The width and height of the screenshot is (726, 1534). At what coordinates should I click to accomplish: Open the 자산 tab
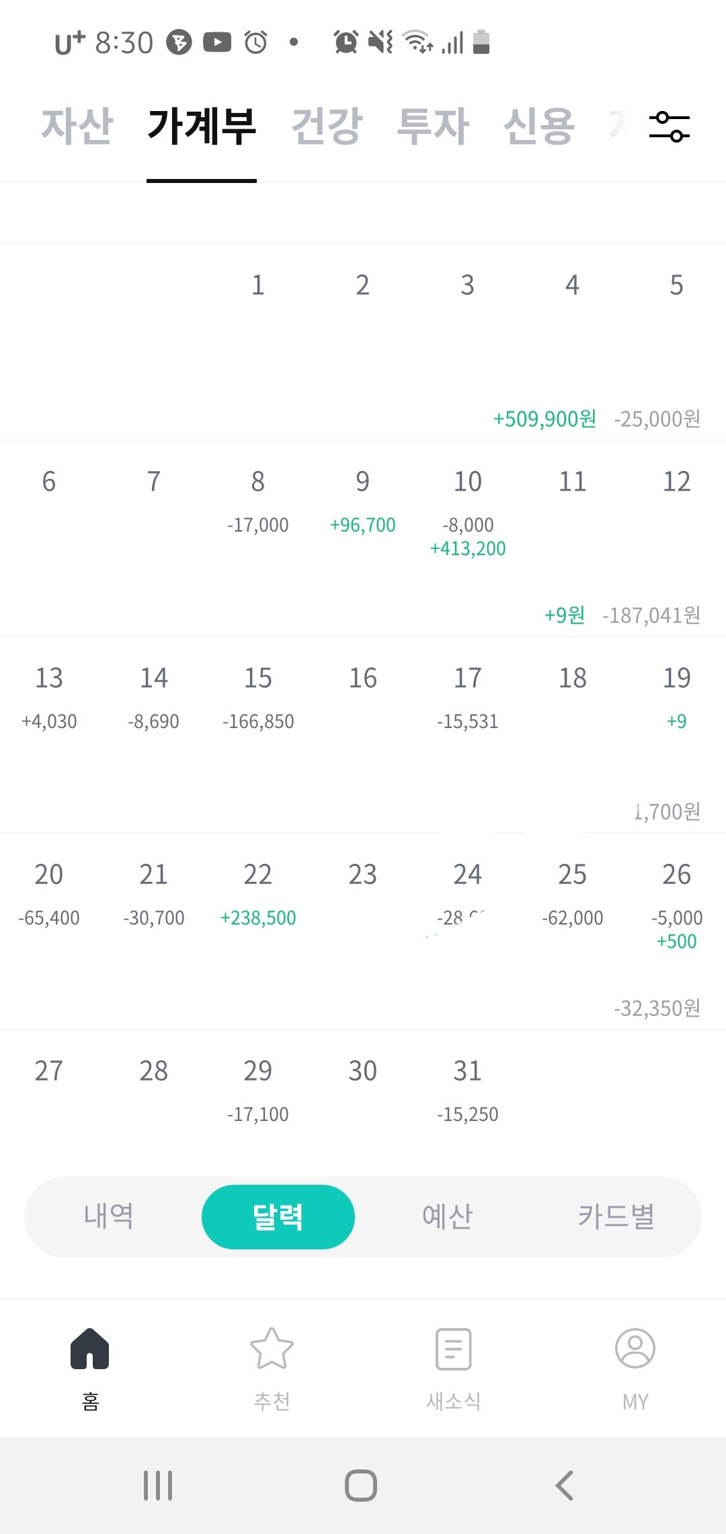[77, 126]
